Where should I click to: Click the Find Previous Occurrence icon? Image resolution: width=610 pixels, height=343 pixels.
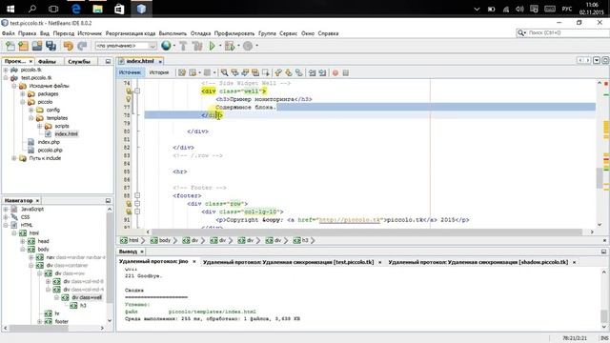click(x=234, y=72)
